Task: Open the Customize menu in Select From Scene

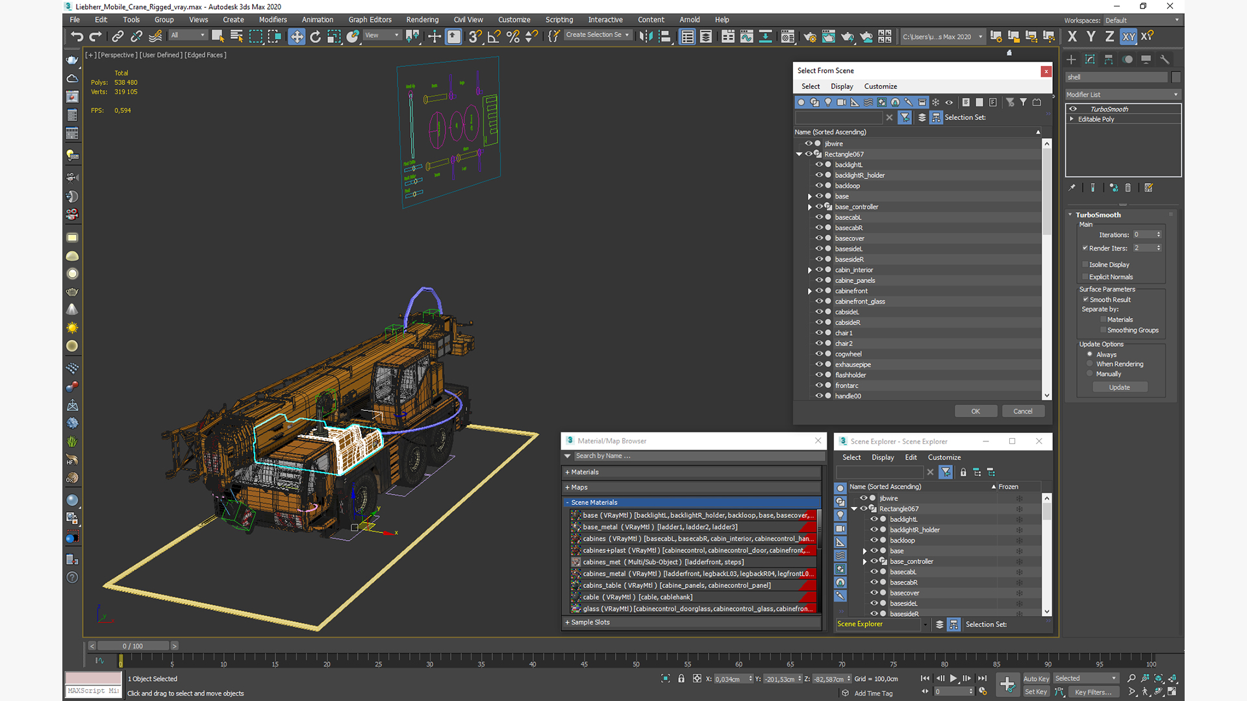Action: (880, 86)
